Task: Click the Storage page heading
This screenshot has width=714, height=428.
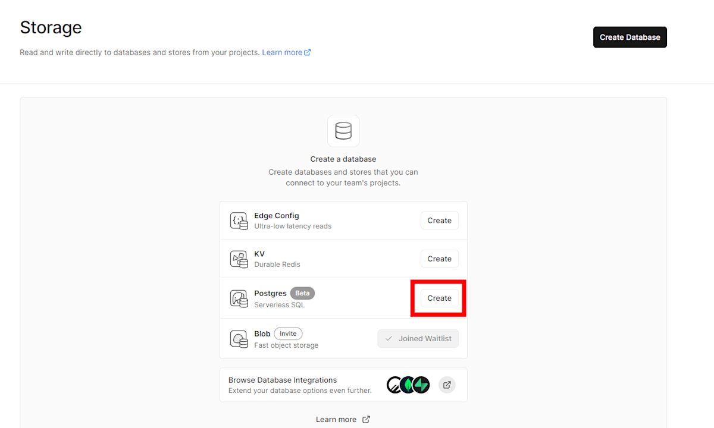Action: point(51,27)
